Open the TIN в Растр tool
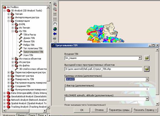The image size is (160, 116). coord(30,35)
